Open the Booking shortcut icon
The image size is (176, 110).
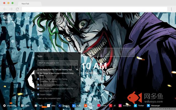pyautogui.click(x=60, y=106)
